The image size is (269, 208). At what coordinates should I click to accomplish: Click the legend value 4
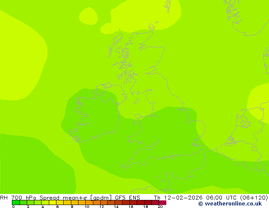pyautogui.click(x=43, y=207)
